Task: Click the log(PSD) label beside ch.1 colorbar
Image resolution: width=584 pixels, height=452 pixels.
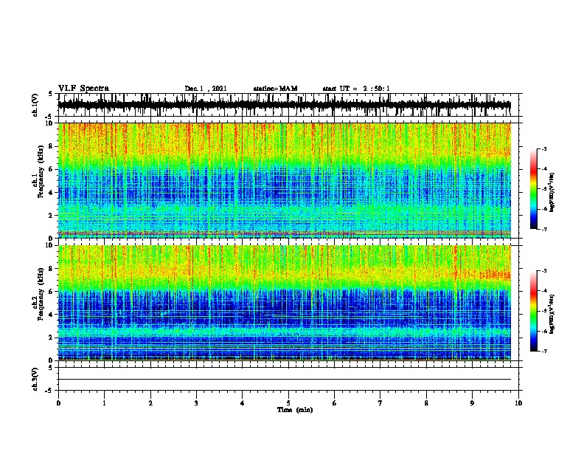Action: tap(552, 192)
